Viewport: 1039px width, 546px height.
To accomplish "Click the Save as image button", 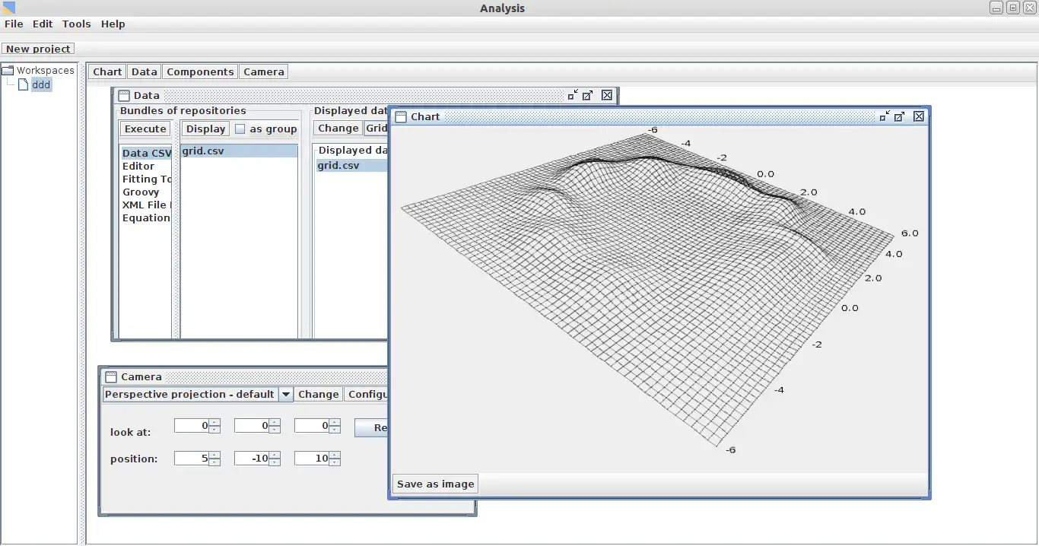I will click(435, 484).
